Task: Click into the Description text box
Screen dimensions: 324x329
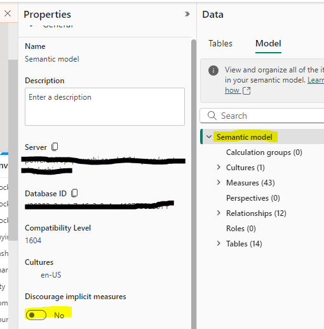Action: (105, 107)
